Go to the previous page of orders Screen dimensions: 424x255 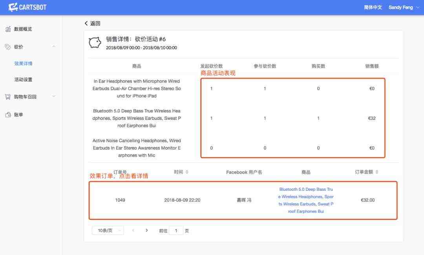(x=133, y=230)
